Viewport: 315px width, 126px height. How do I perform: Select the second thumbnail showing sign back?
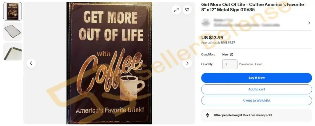tap(13, 32)
